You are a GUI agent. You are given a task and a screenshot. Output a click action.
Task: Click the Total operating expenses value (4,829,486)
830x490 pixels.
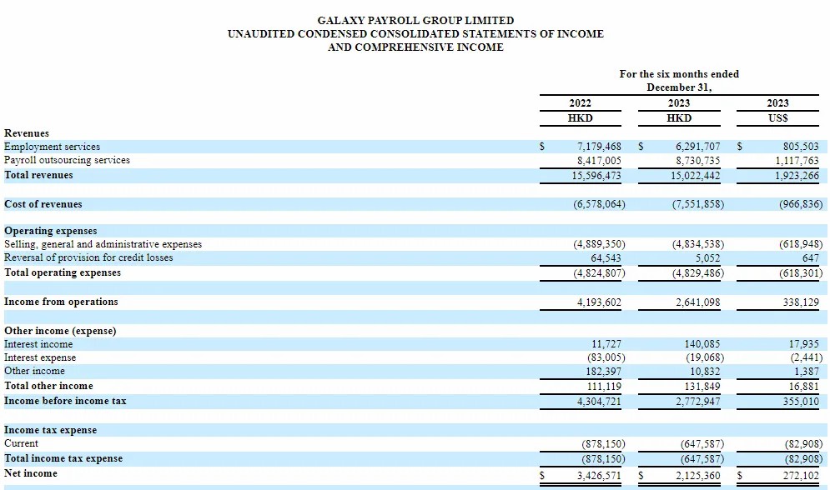point(698,273)
